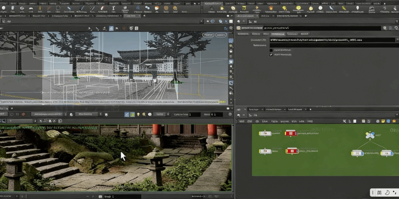Uncheck the checked checkbox in parameter panel
The width and height of the screenshot is (399, 199).
point(271,54)
